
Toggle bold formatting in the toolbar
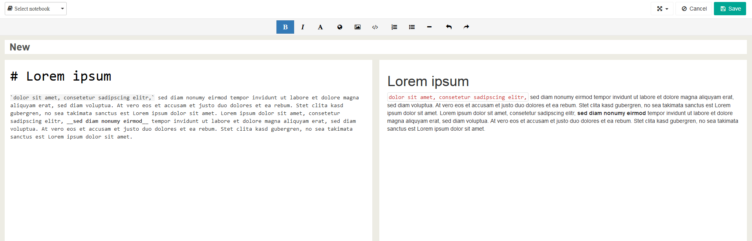tap(285, 27)
